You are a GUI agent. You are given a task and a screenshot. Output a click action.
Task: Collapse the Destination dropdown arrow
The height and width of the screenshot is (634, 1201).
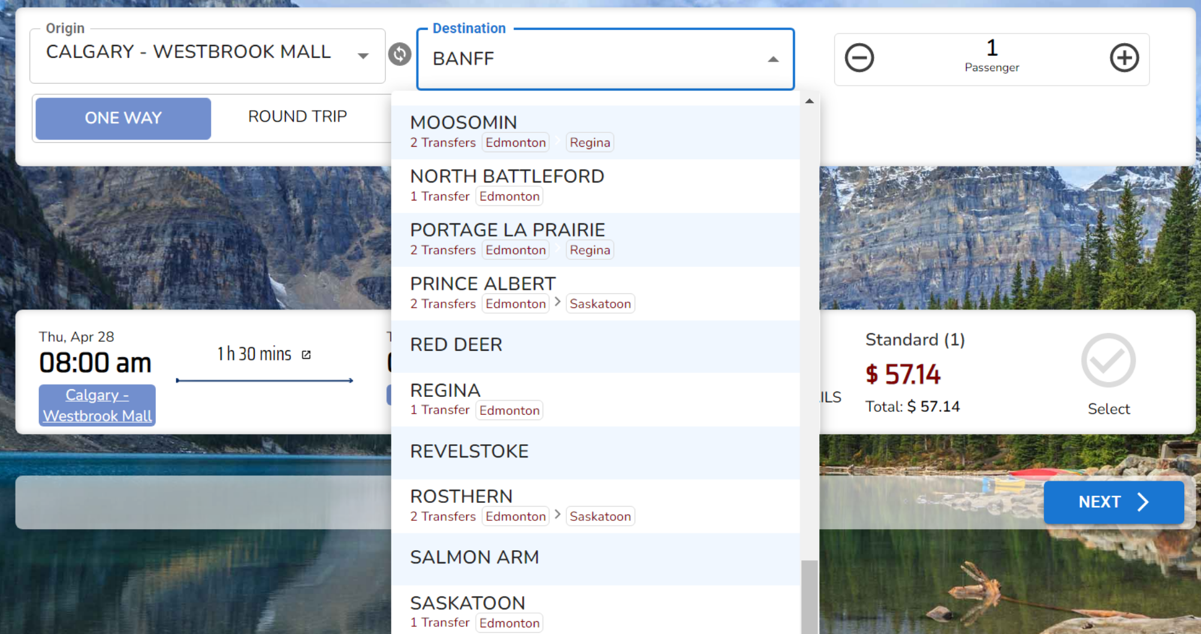click(x=773, y=59)
